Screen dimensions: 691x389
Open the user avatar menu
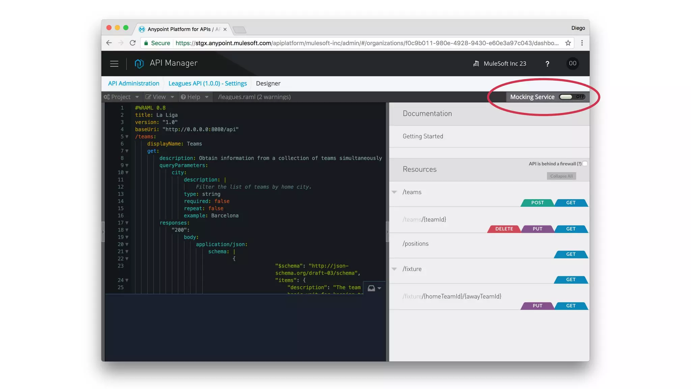572,63
